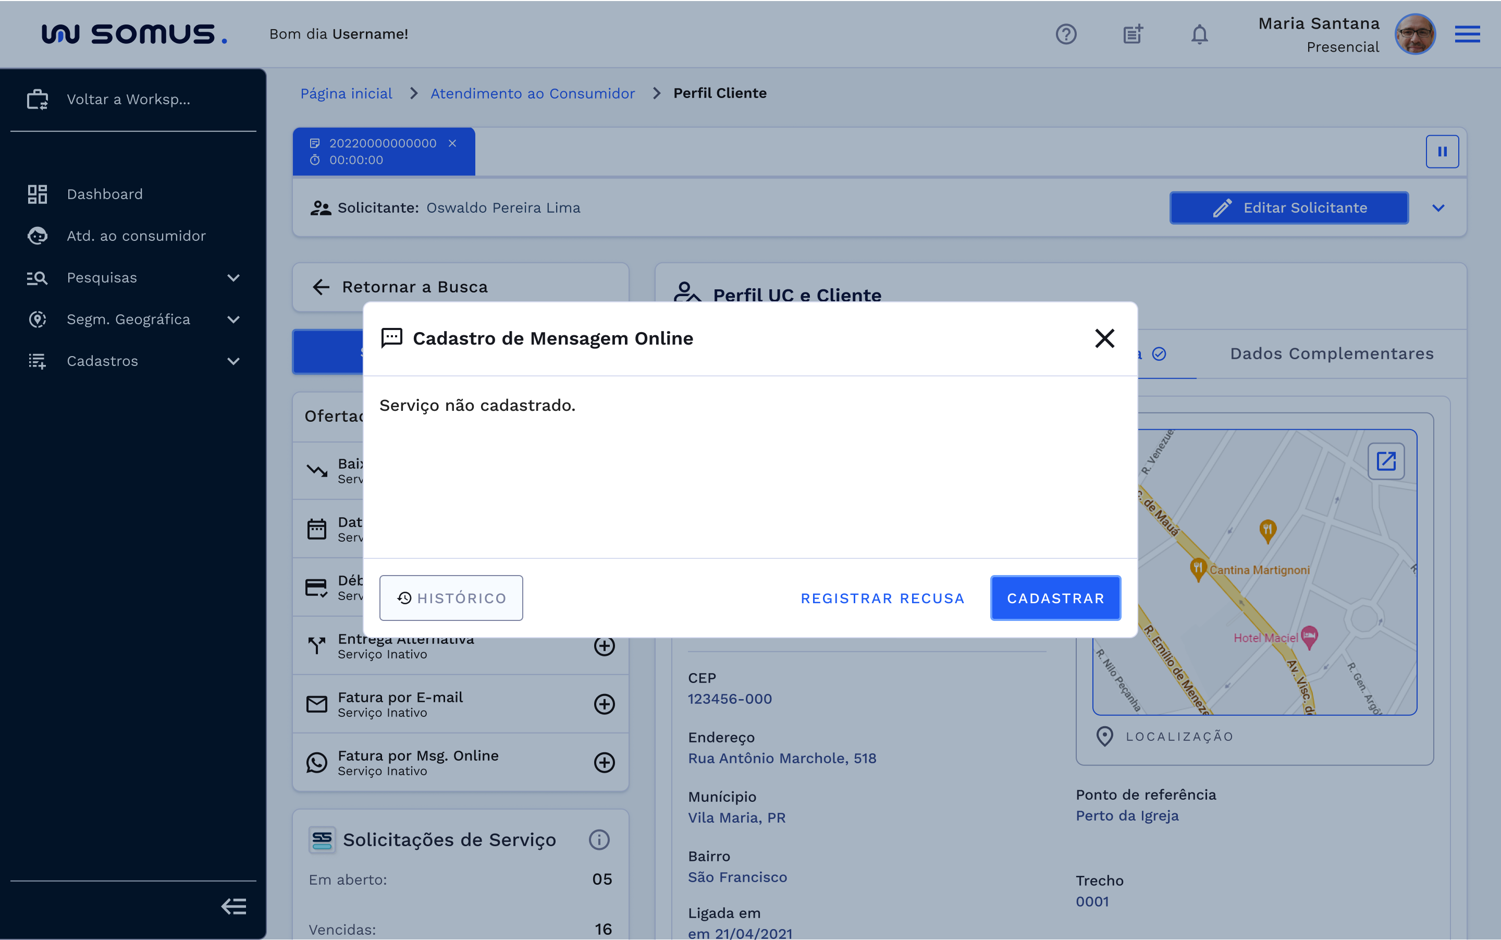Screen dimensions: 1501x940
Task: Click the Cadastrar button in the modal
Action: 1055,597
